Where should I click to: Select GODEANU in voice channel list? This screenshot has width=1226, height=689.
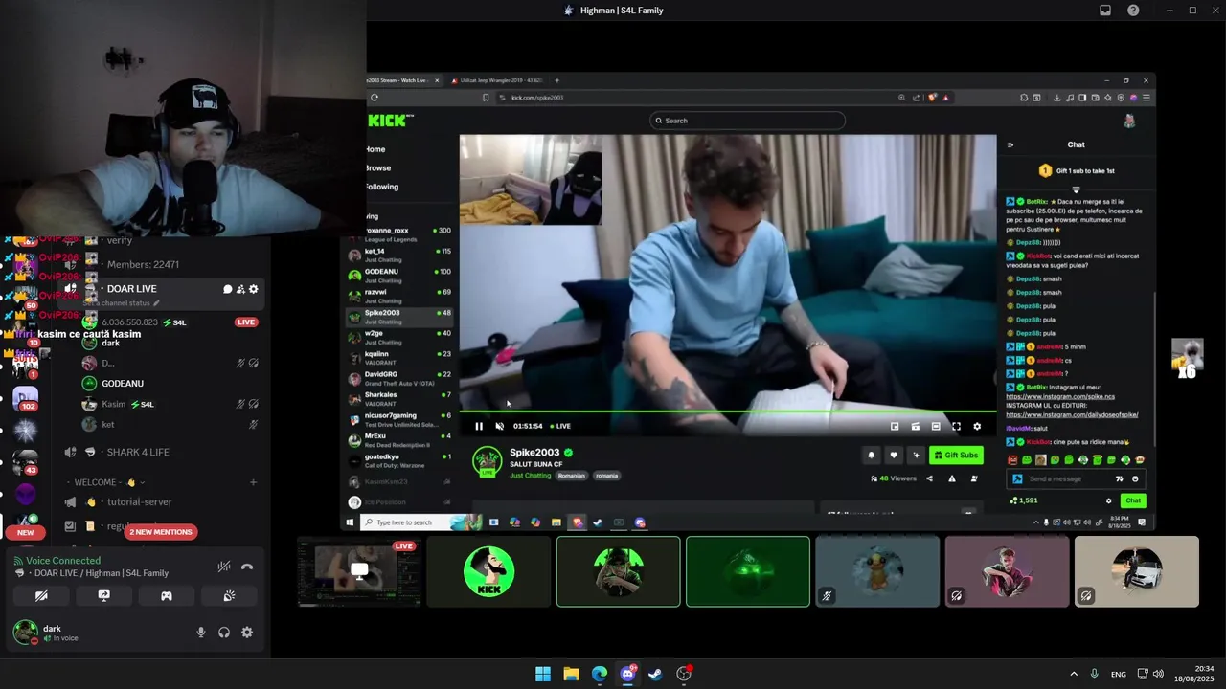[x=123, y=384]
